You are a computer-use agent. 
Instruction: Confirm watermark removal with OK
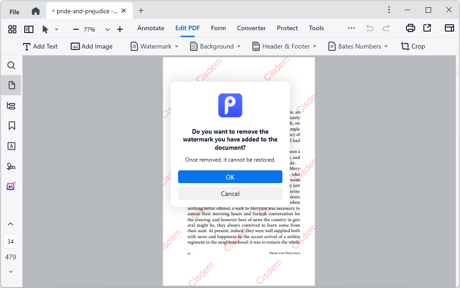tap(230, 177)
